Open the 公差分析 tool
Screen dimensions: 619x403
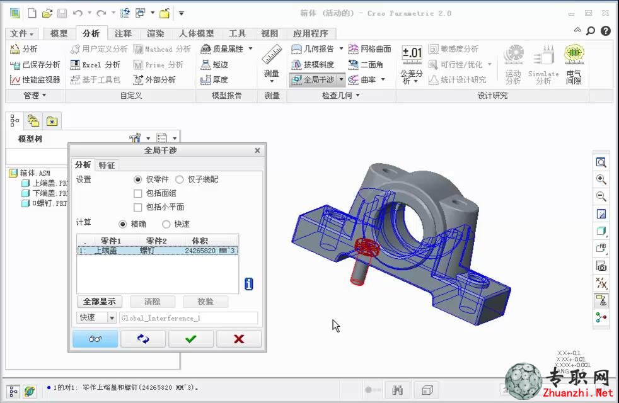point(412,65)
